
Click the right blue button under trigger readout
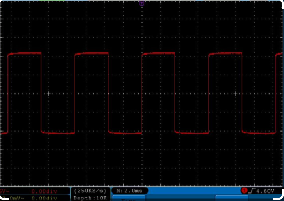(232, 198)
